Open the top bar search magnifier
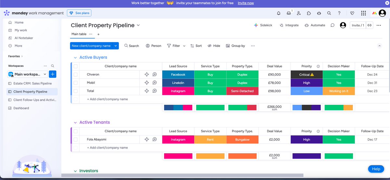Image resolution: width=390 pixels, height=180 pixels. click(329, 13)
